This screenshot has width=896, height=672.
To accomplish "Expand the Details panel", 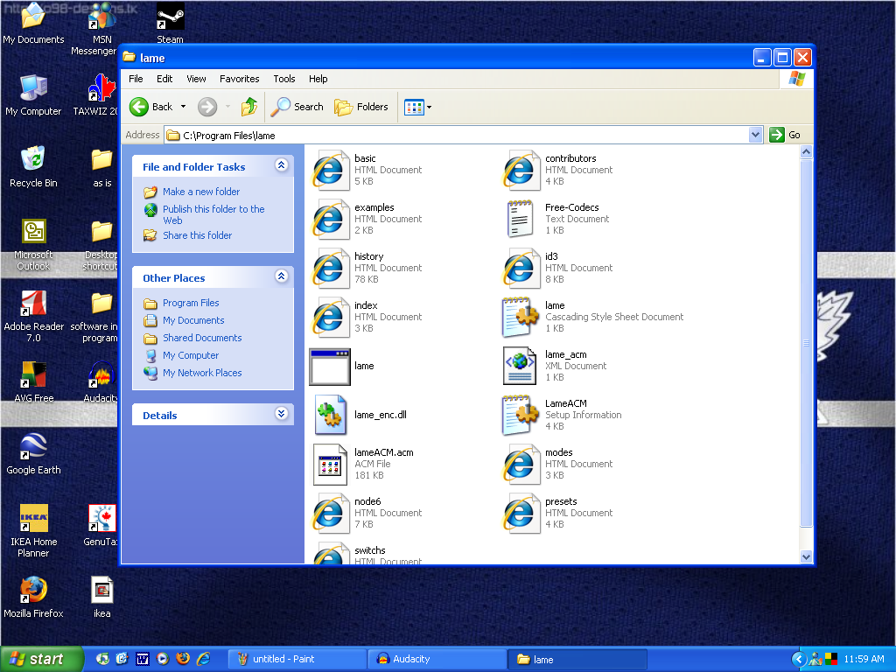I will pos(281,413).
